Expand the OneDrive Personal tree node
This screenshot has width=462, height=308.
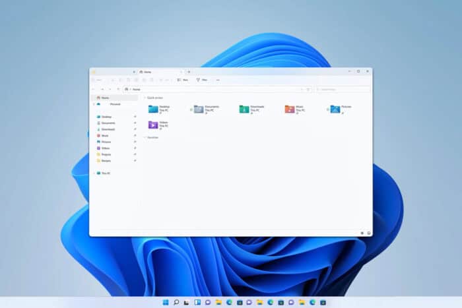pos(94,104)
